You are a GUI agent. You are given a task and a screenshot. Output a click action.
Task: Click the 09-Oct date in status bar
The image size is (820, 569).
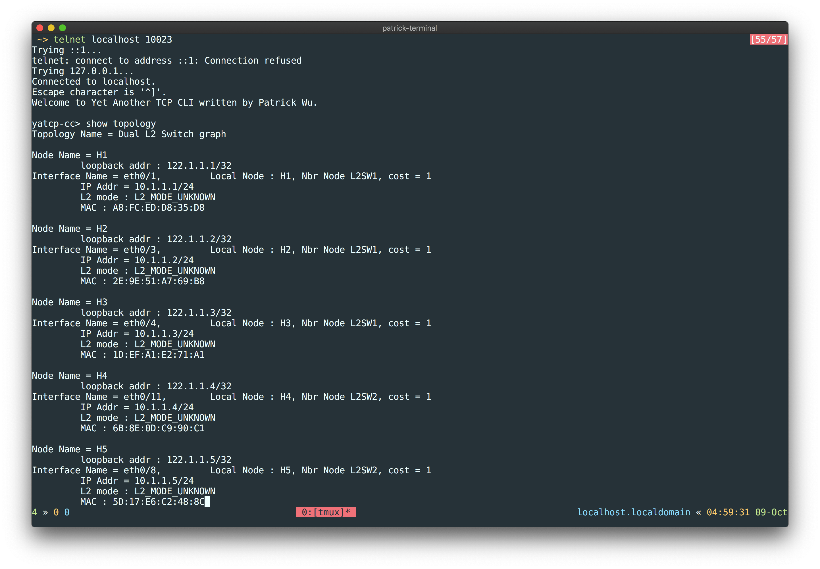[771, 512]
